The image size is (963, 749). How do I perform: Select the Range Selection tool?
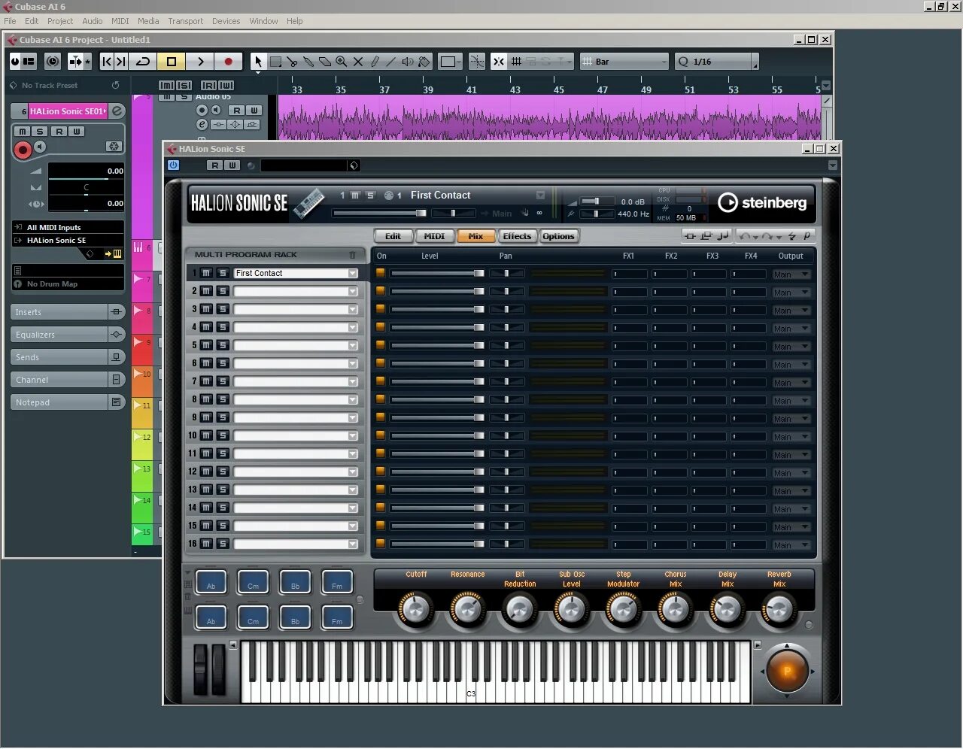(x=275, y=62)
